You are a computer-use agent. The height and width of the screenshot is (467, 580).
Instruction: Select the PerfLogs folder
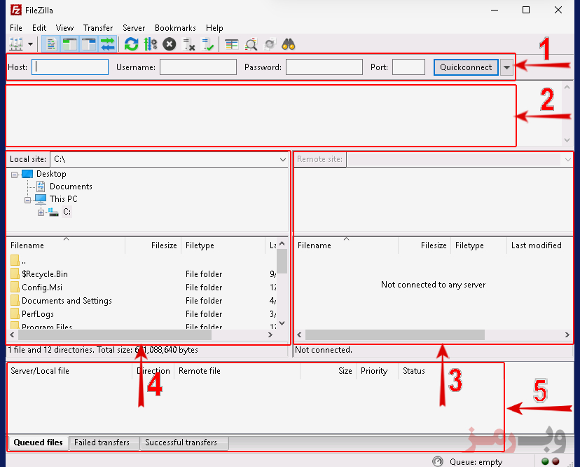37,314
